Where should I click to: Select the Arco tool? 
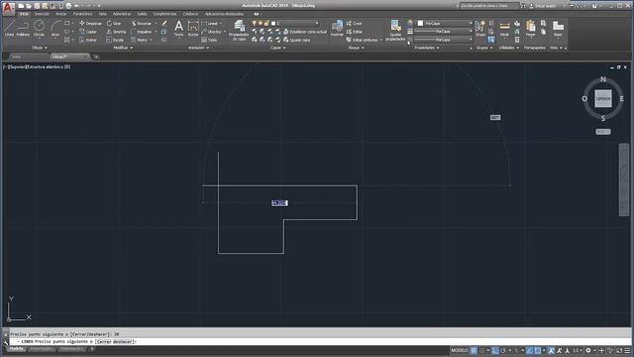(55, 29)
